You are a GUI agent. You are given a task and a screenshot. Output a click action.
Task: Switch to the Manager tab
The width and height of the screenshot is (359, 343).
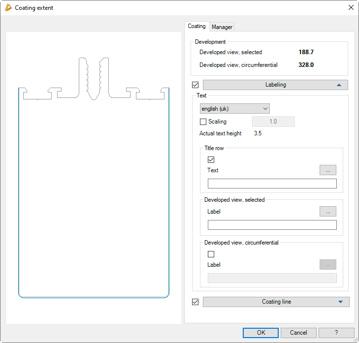tap(222, 27)
